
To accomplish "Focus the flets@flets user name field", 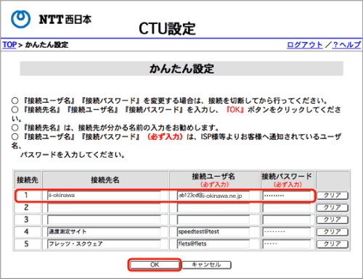I will [x=213, y=244].
